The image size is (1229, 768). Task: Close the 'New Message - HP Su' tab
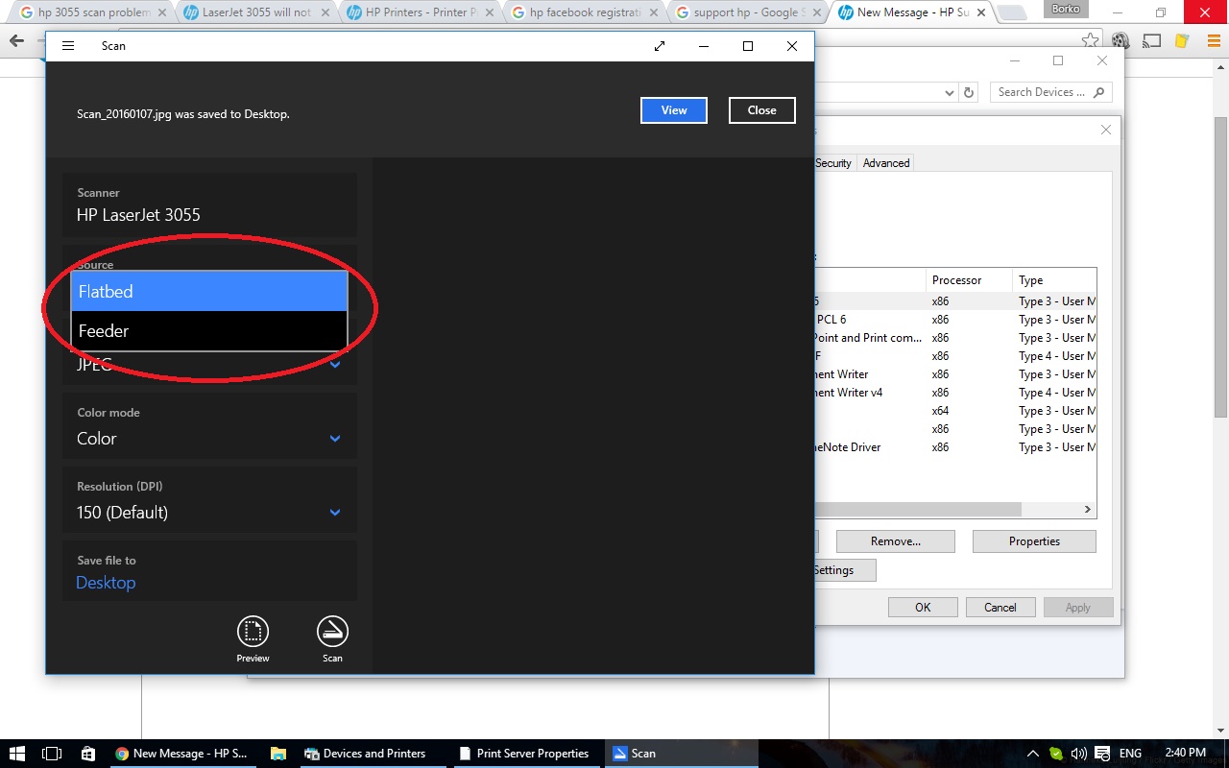pyautogui.click(x=981, y=13)
